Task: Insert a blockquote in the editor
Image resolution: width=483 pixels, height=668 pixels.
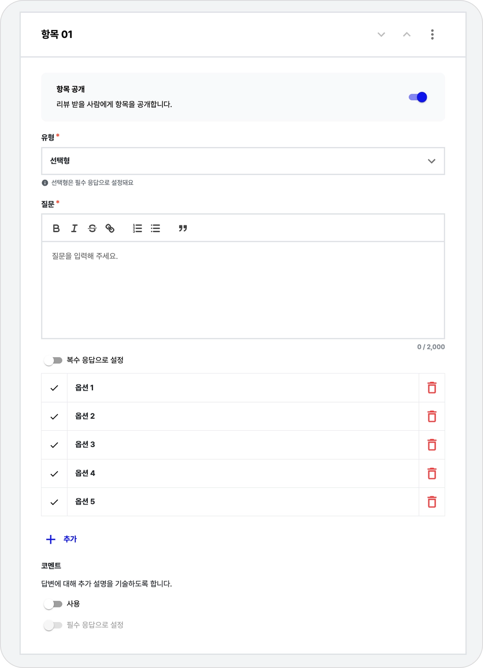Action: pos(183,228)
